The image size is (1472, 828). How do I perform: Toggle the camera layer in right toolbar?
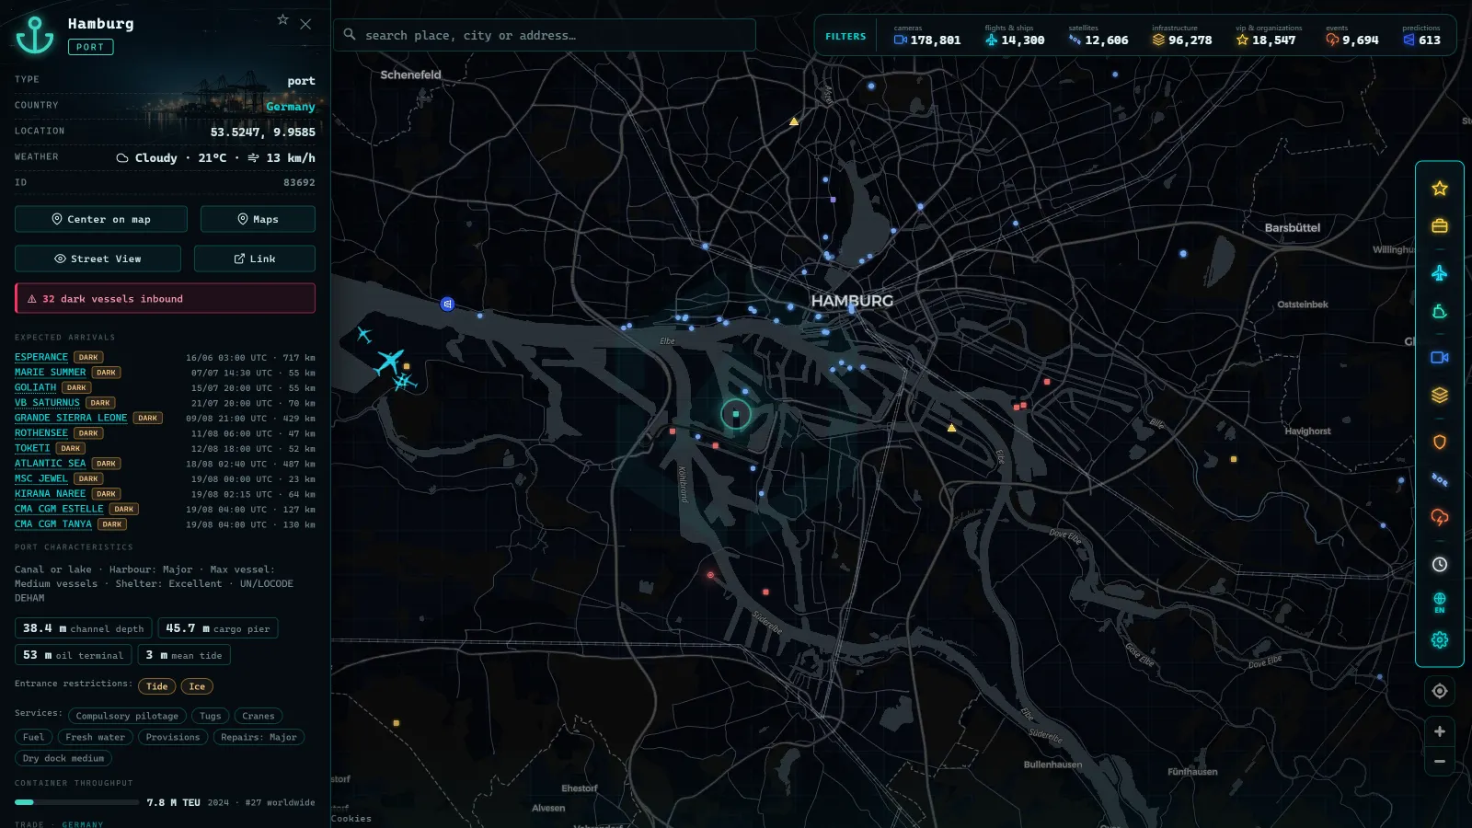coord(1440,357)
